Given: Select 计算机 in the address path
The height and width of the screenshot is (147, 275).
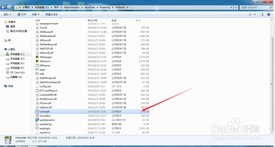Looking at the screenshot, I should 26,7.
